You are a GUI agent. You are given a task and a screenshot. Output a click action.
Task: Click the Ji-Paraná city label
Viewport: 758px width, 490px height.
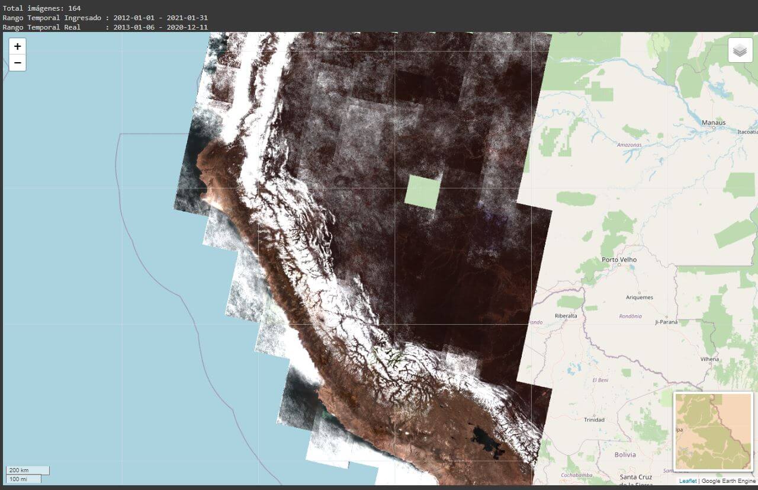click(666, 322)
